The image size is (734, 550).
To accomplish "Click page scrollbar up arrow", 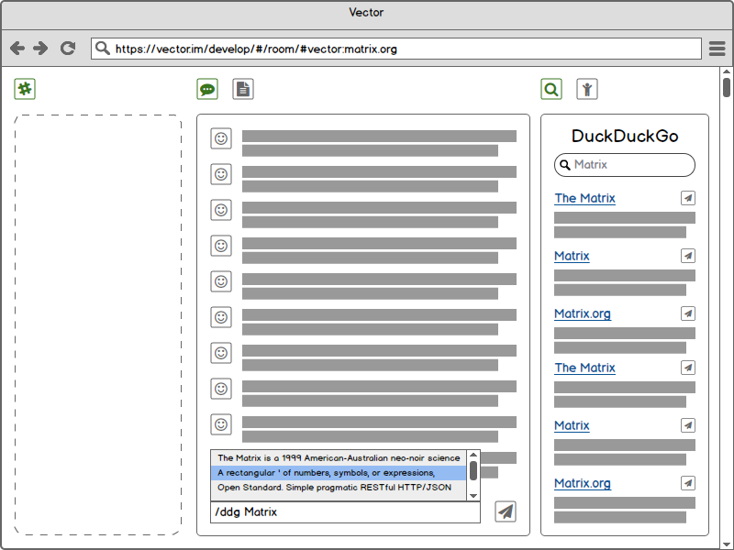I will [x=727, y=71].
